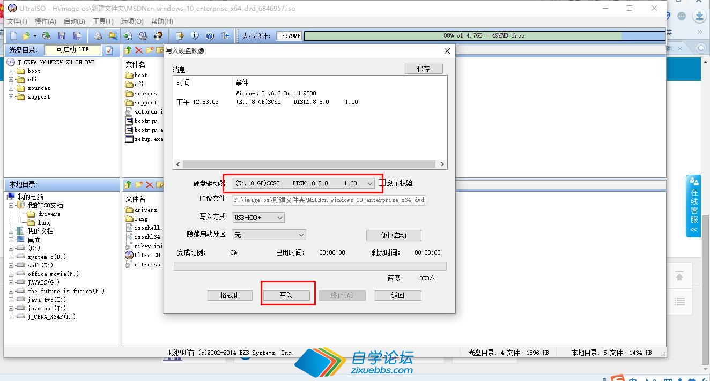Click the Burn CD/DVD image flame icon
This screenshot has width=710, height=381.
pos(158,36)
